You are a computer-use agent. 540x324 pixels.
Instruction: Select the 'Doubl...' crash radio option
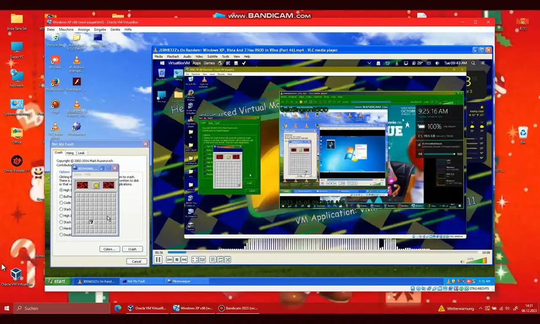[61, 235]
